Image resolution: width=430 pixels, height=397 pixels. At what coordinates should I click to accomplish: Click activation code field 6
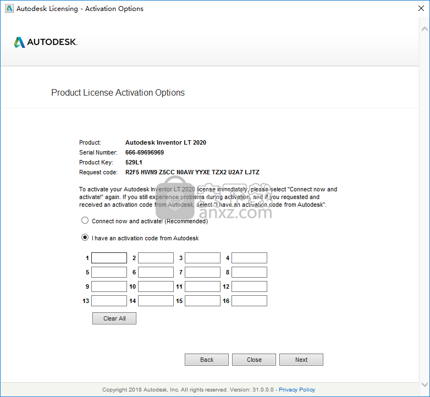coord(156,272)
